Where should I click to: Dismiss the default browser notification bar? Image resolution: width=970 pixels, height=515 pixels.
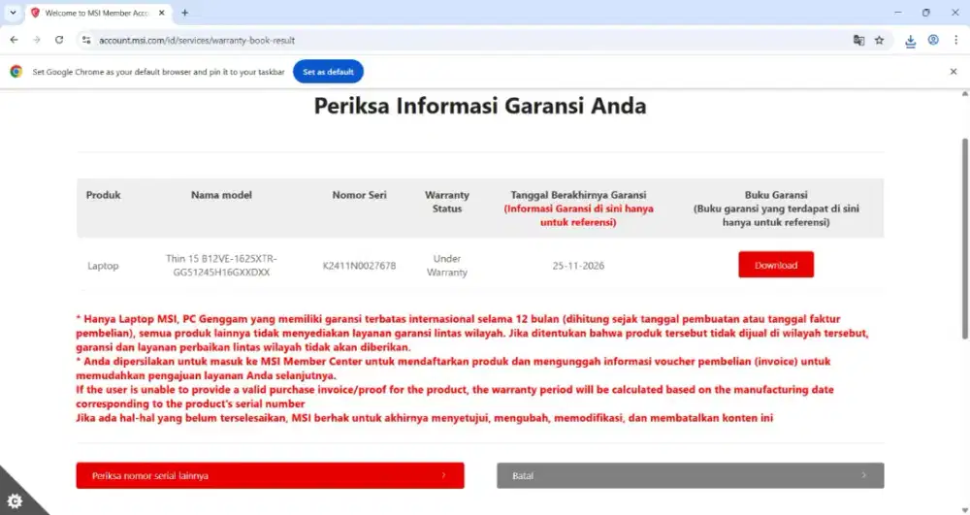[x=953, y=72]
